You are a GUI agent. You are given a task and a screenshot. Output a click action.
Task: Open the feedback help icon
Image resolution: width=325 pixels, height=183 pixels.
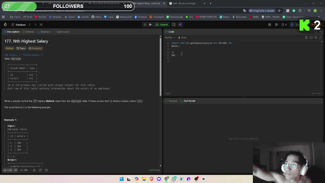(46, 170)
